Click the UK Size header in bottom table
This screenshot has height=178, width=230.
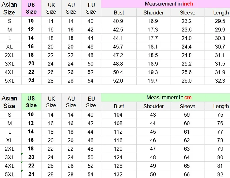[x=51, y=102]
